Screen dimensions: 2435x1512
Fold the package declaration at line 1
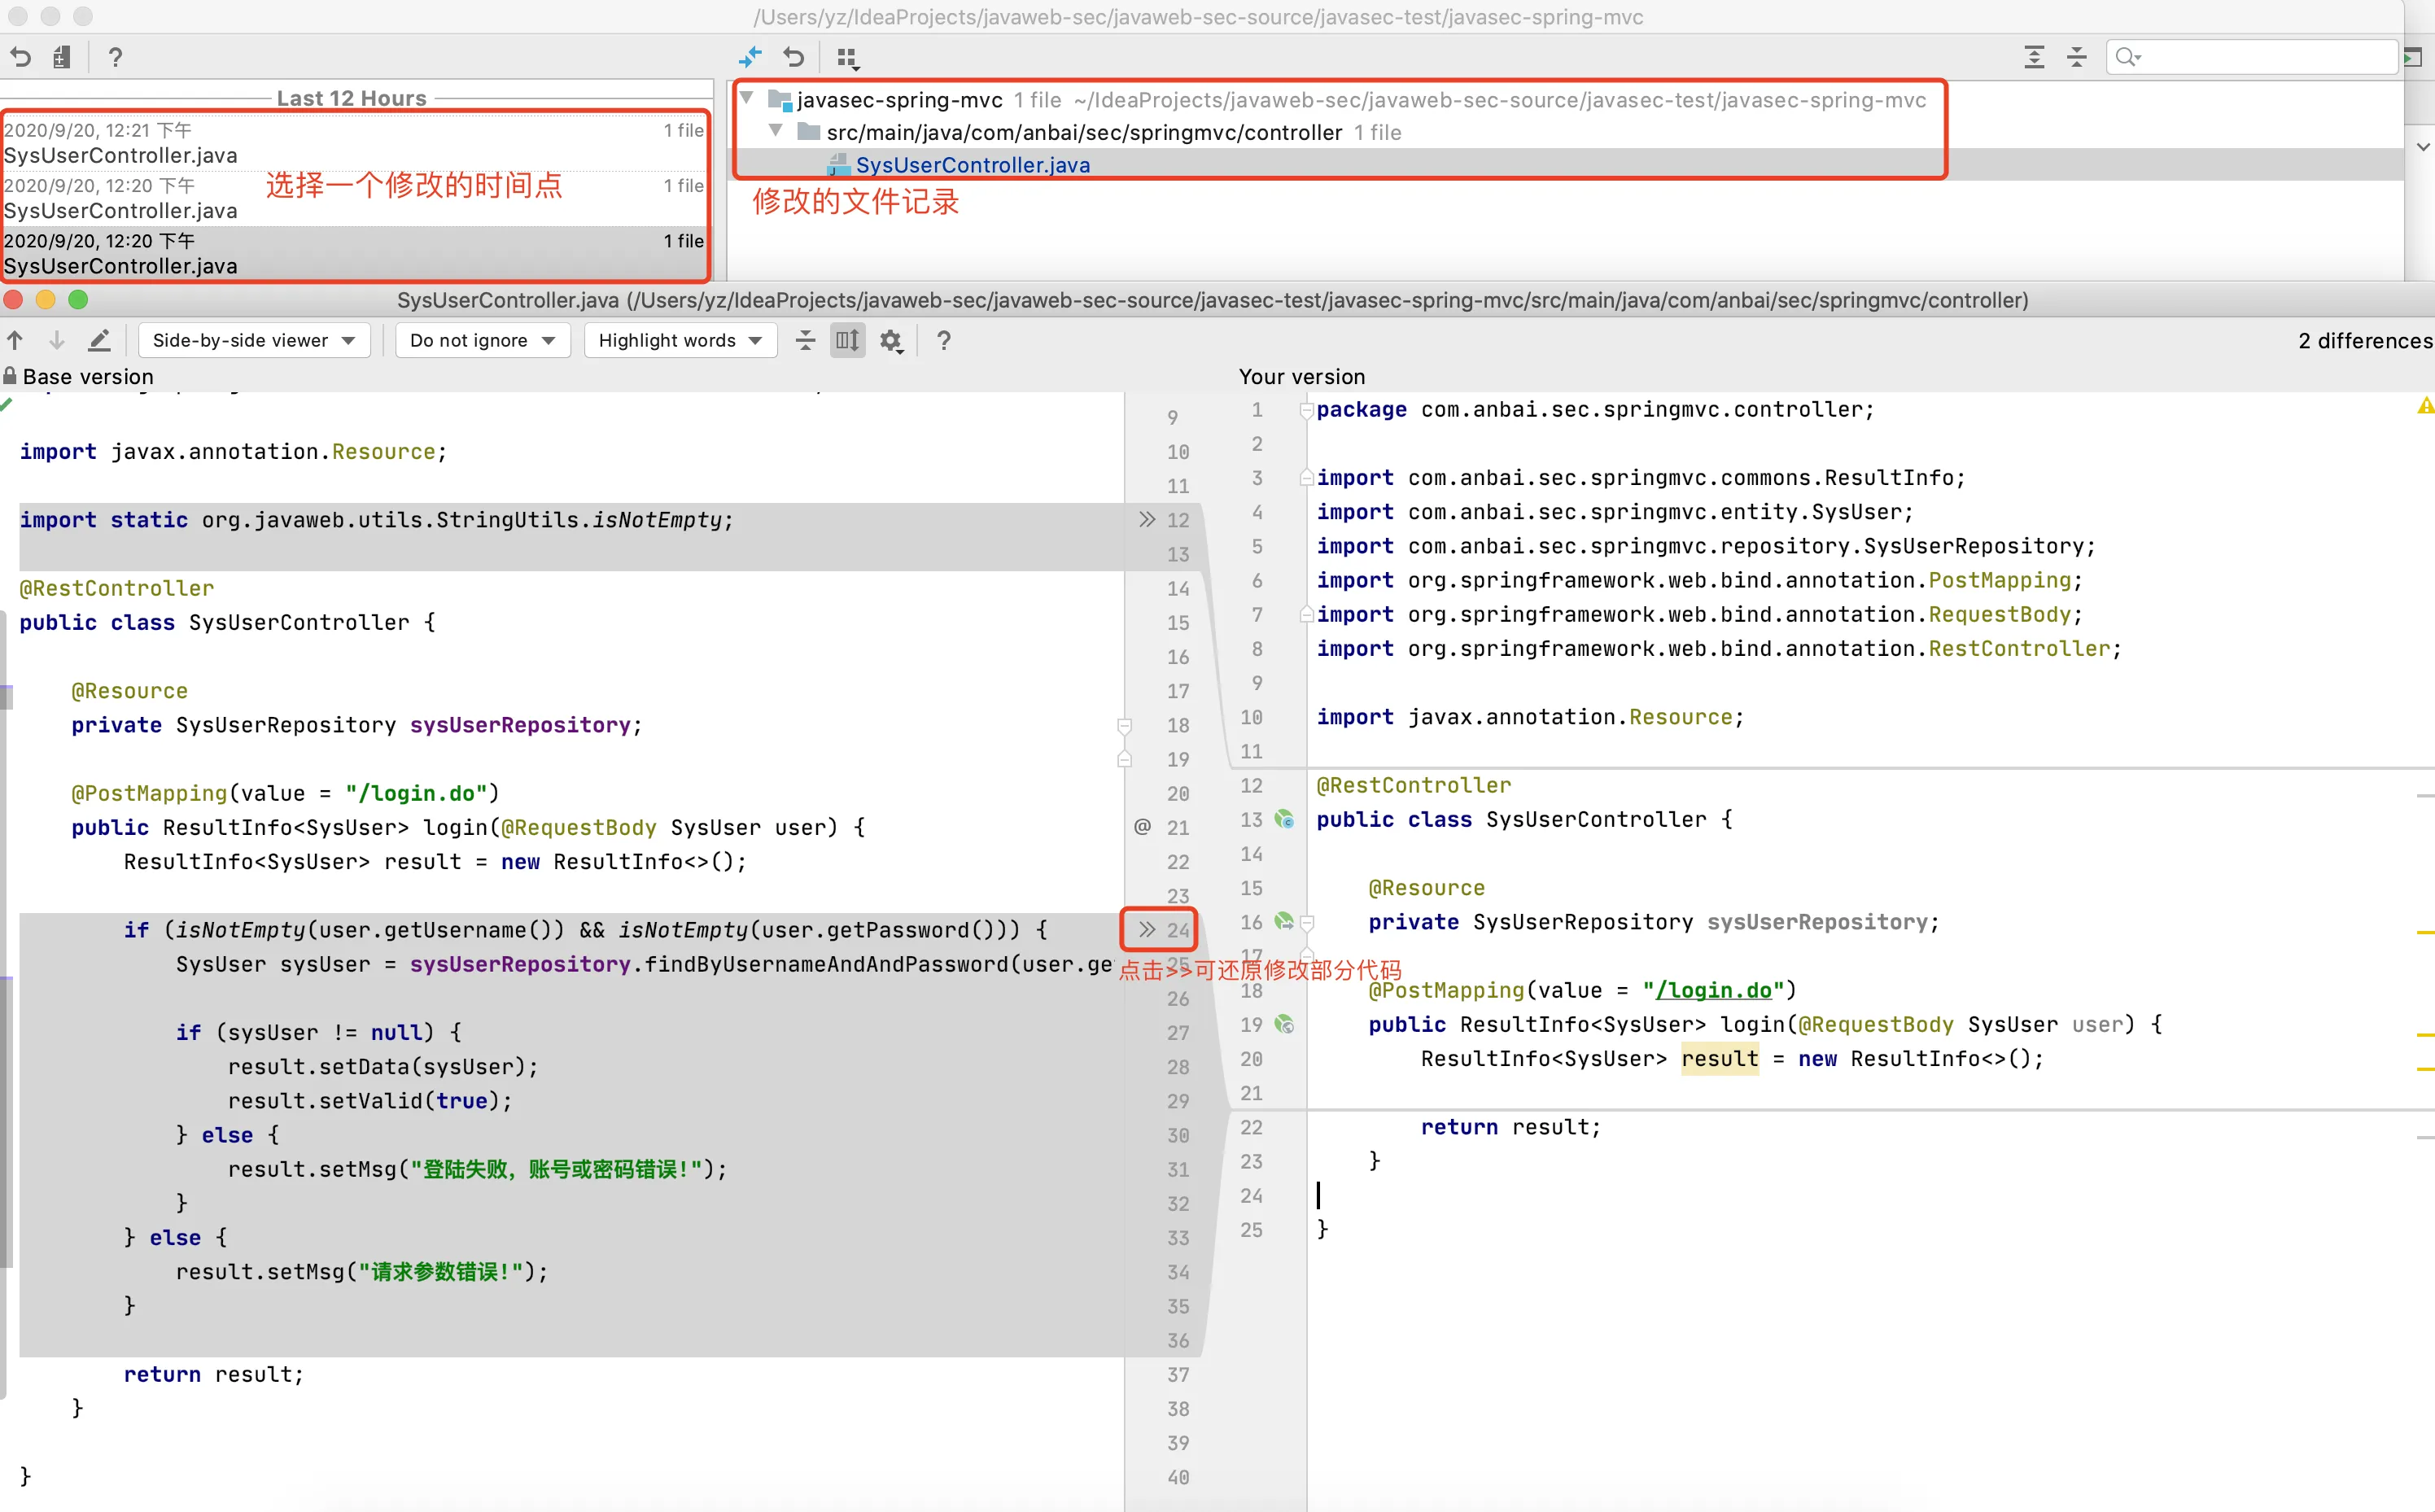click(1306, 410)
